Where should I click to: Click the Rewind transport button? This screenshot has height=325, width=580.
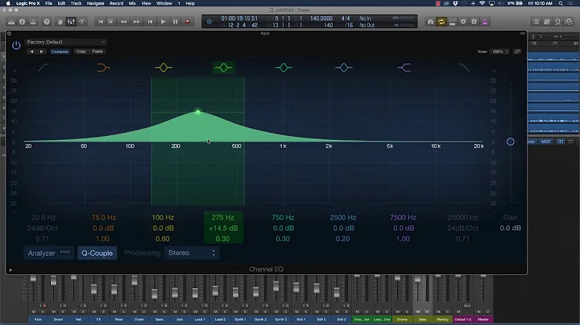point(123,22)
